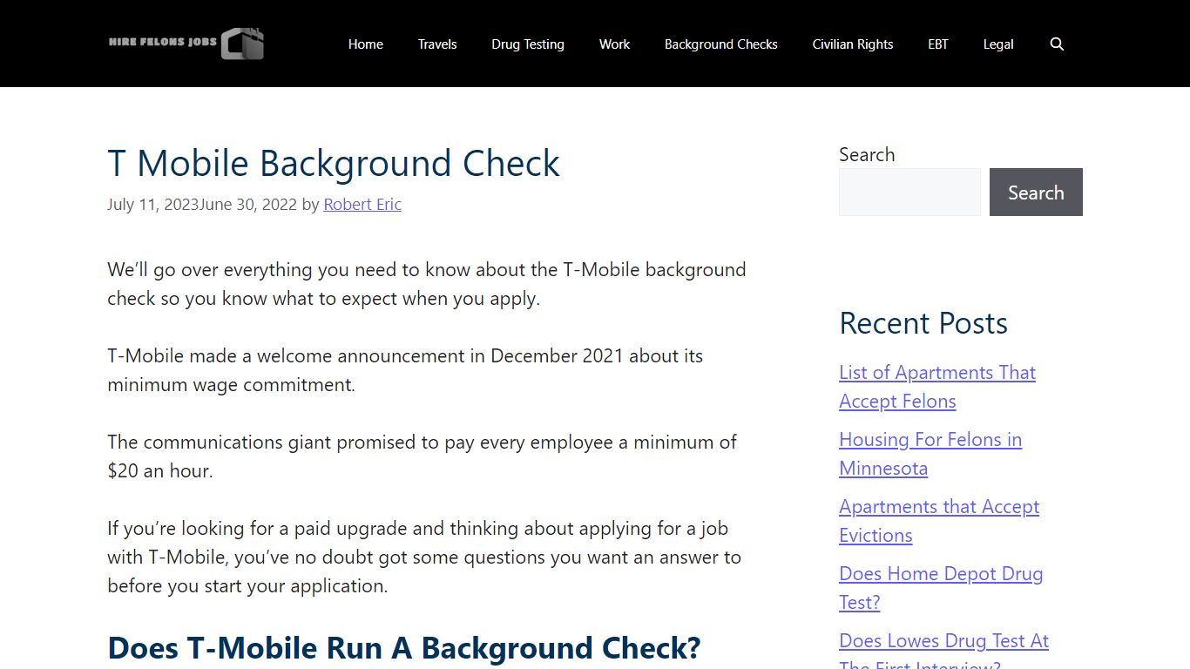Open Does Home Depot Drug Test post
Image resolution: width=1190 pixels, height=669 pixels.
941,588
